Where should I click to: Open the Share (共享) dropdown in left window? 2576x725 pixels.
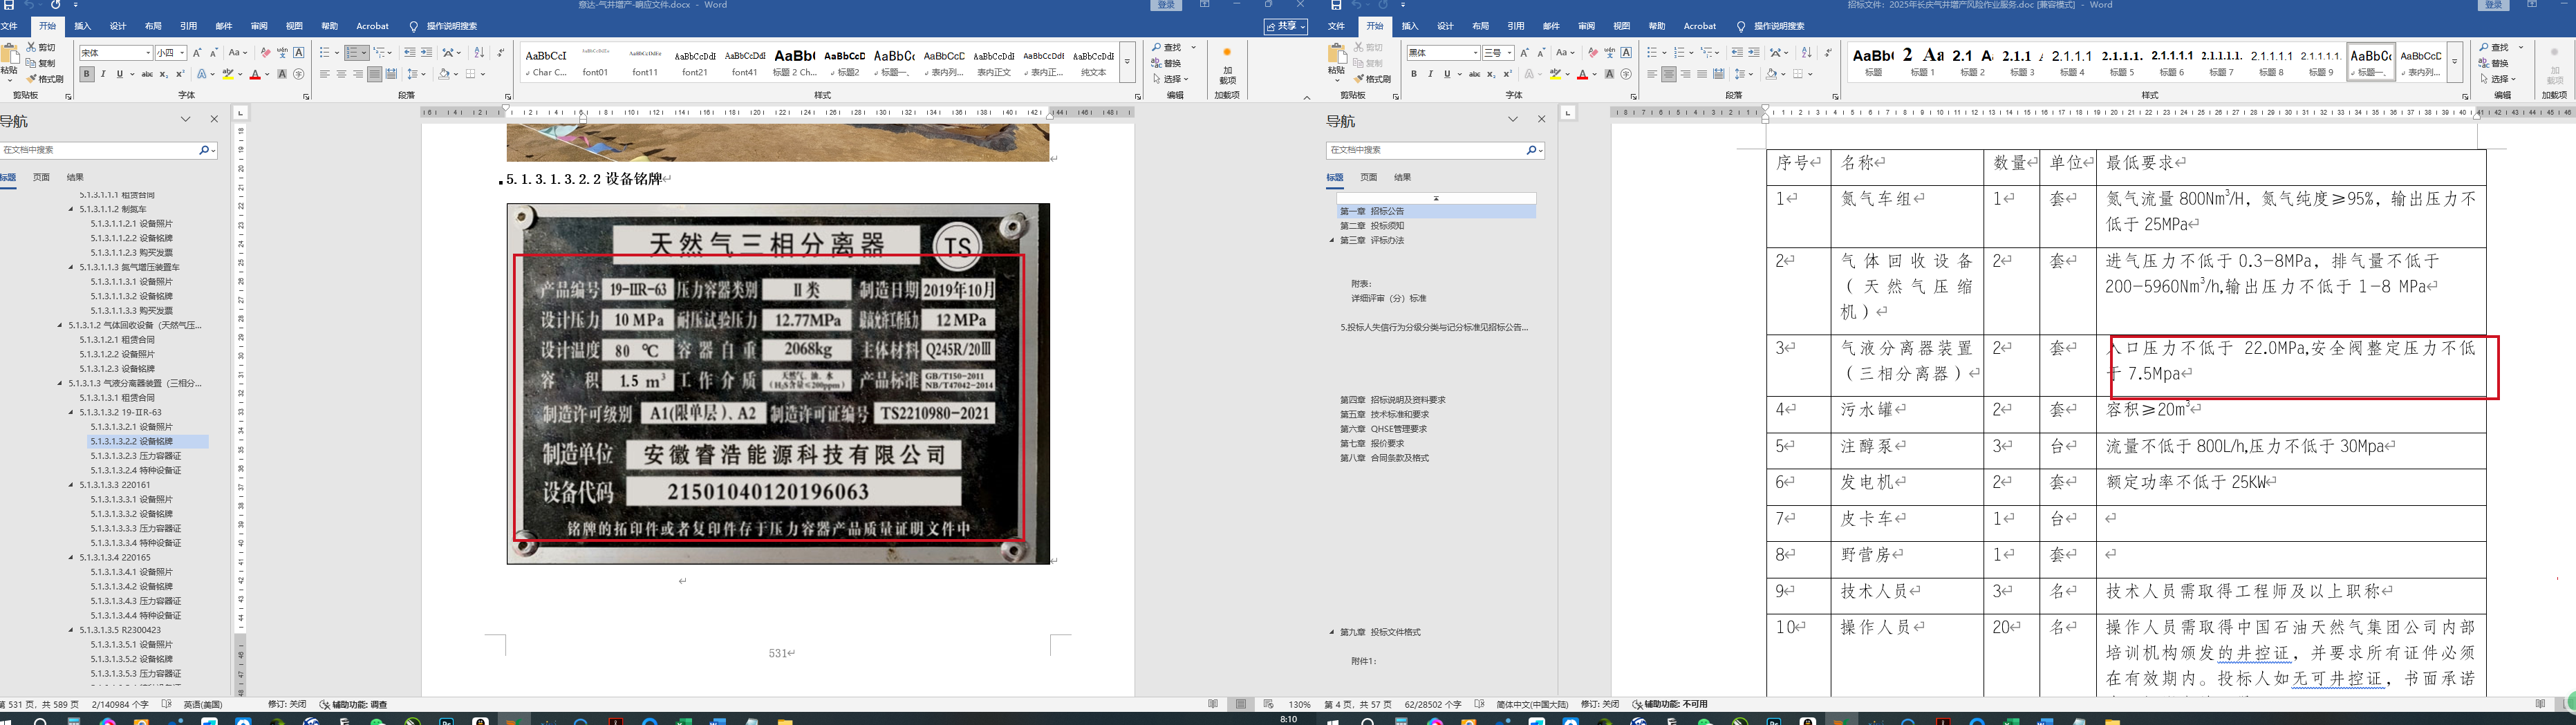coord(1285,26)
